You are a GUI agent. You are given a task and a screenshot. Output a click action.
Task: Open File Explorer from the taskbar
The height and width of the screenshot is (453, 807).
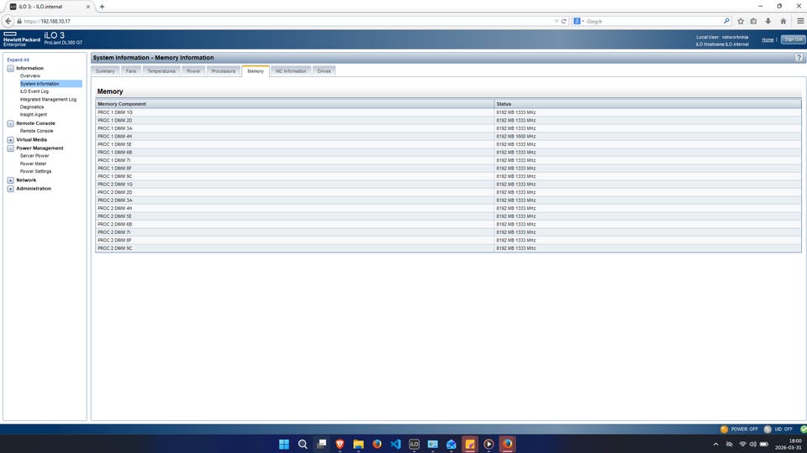tap(358, 445)
